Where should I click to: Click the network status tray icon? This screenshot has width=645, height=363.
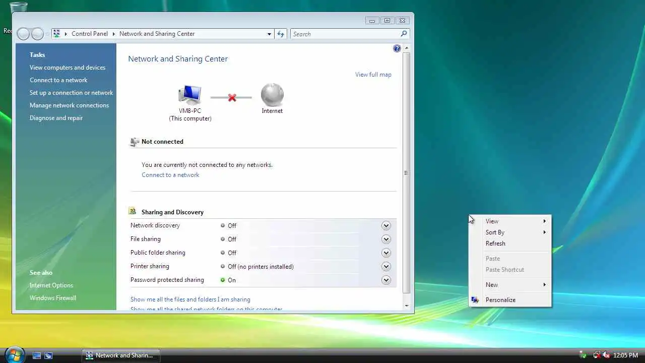[x=597, y=355]
